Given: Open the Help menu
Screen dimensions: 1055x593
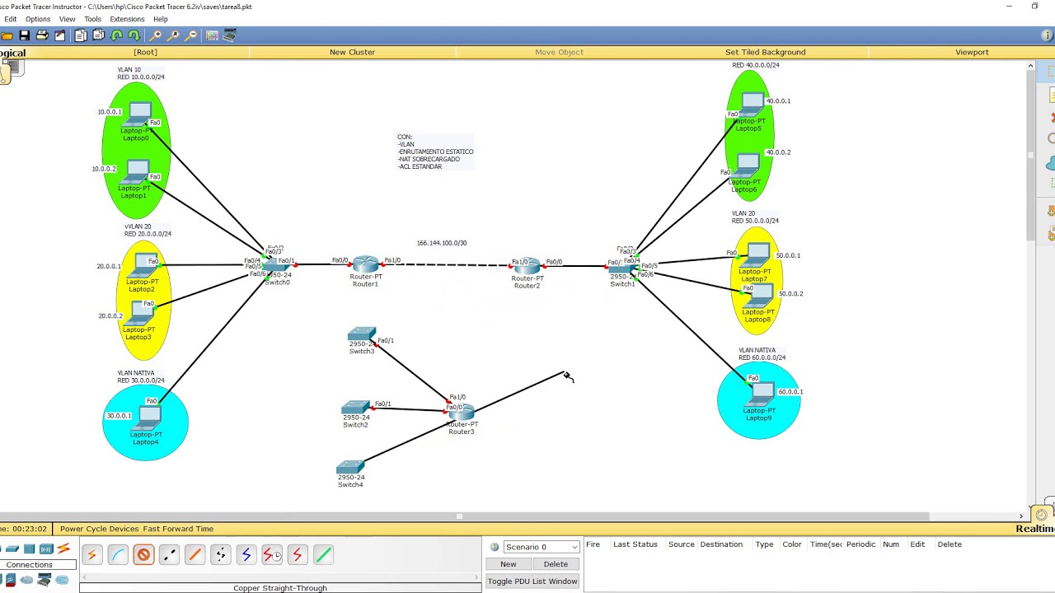Looking at the screenshot, I should tap(160, 19).
